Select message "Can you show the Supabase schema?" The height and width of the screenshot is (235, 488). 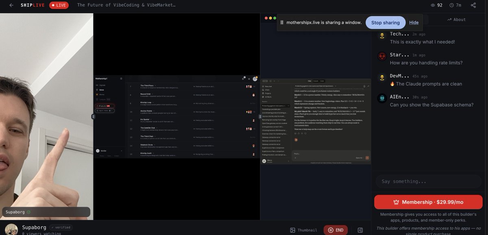pos(431,105)
